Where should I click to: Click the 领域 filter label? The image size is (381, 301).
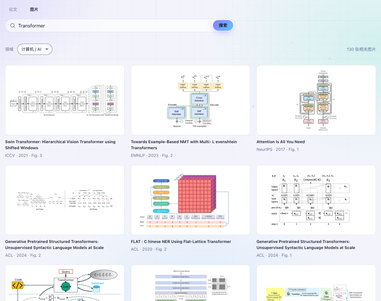[x=9, y=49]
